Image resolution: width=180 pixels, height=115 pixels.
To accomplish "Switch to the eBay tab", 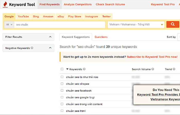I will click(x=61, y=16).
